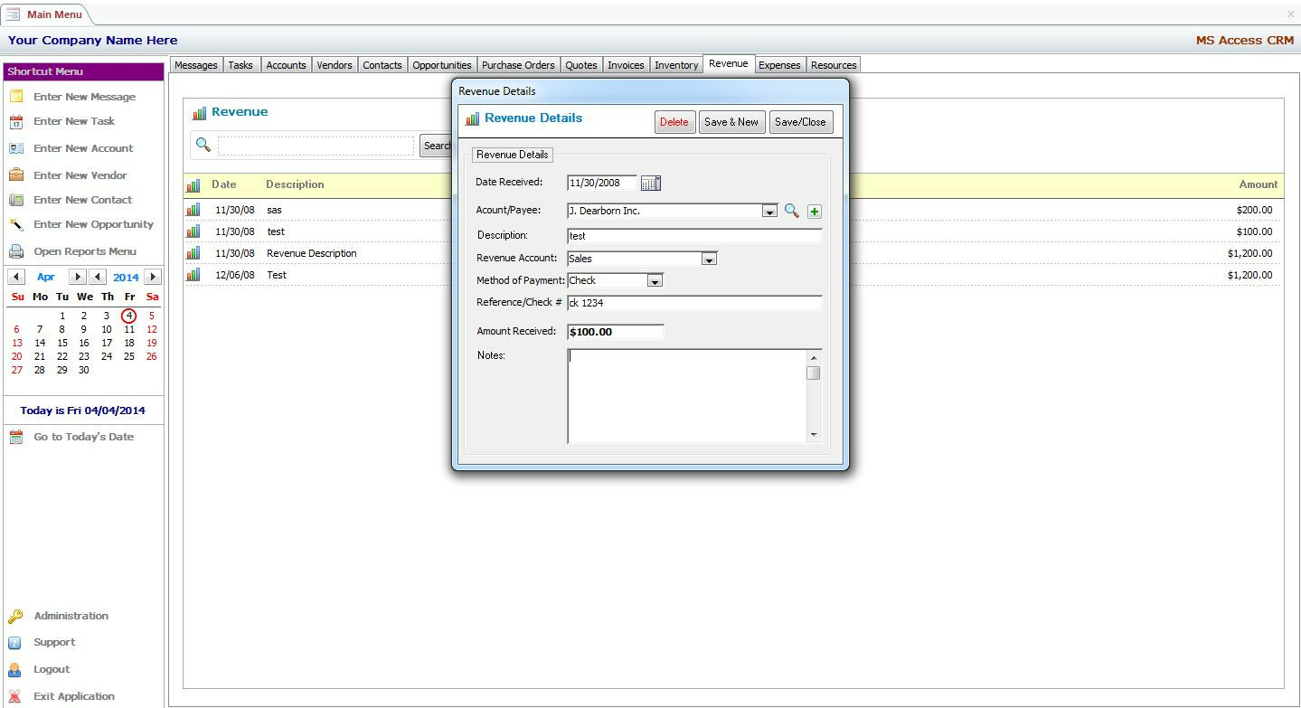The width and height of the screenshot is (1301, 708).
Task: Click the Reference/Check # field
Action: coord(694,303)
